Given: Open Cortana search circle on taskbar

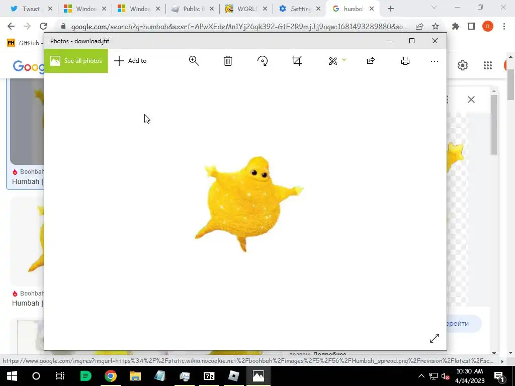Looking at the screenshot, I should pos(36,376).
